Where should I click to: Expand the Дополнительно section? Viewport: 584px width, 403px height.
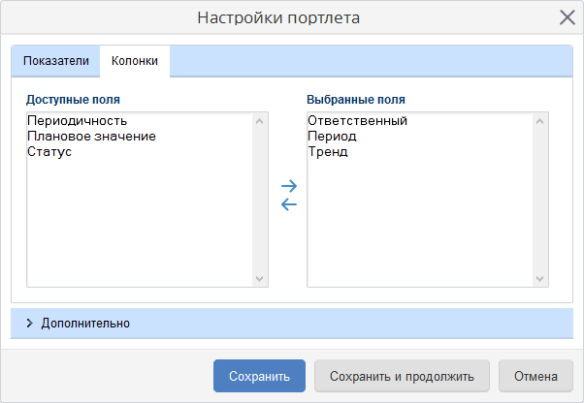(x=85, y=323)
